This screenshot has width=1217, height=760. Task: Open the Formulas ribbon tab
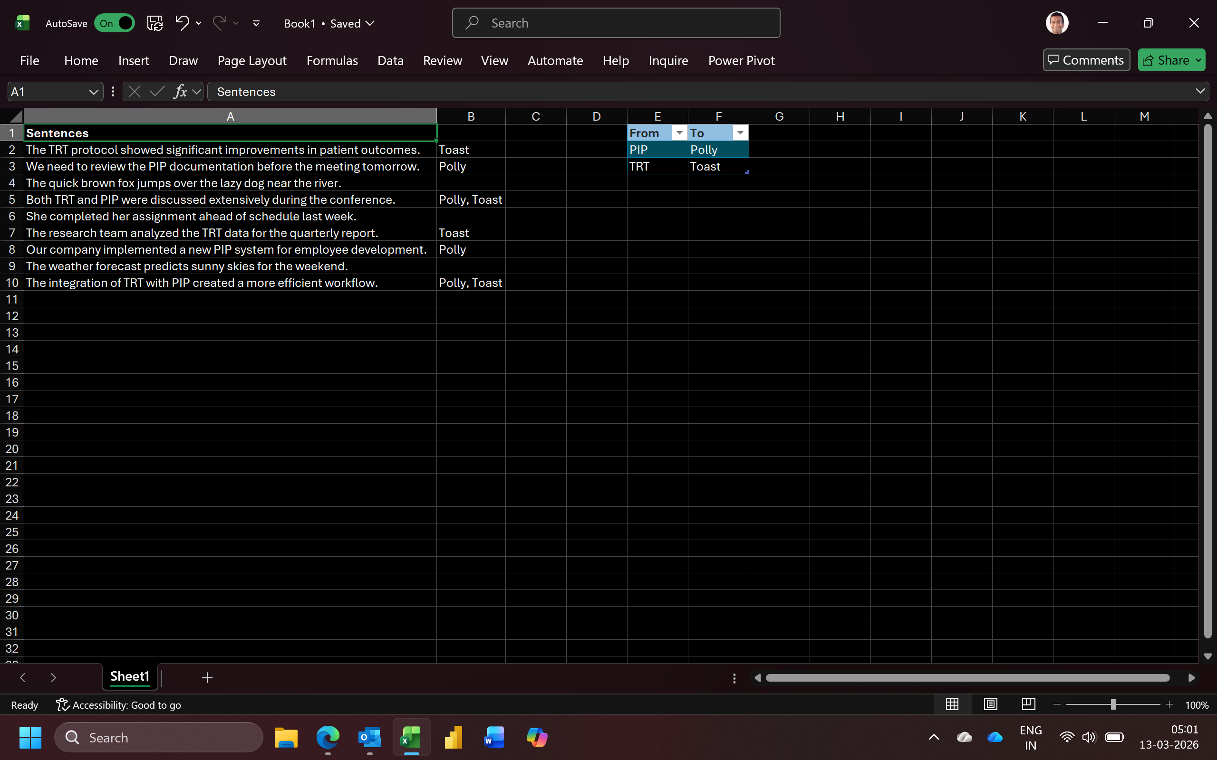click(x=332, y=61)
